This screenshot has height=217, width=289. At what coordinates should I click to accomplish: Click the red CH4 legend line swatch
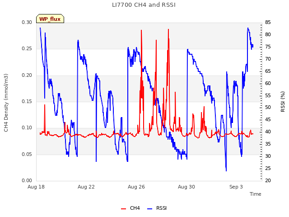pos(123,208)
